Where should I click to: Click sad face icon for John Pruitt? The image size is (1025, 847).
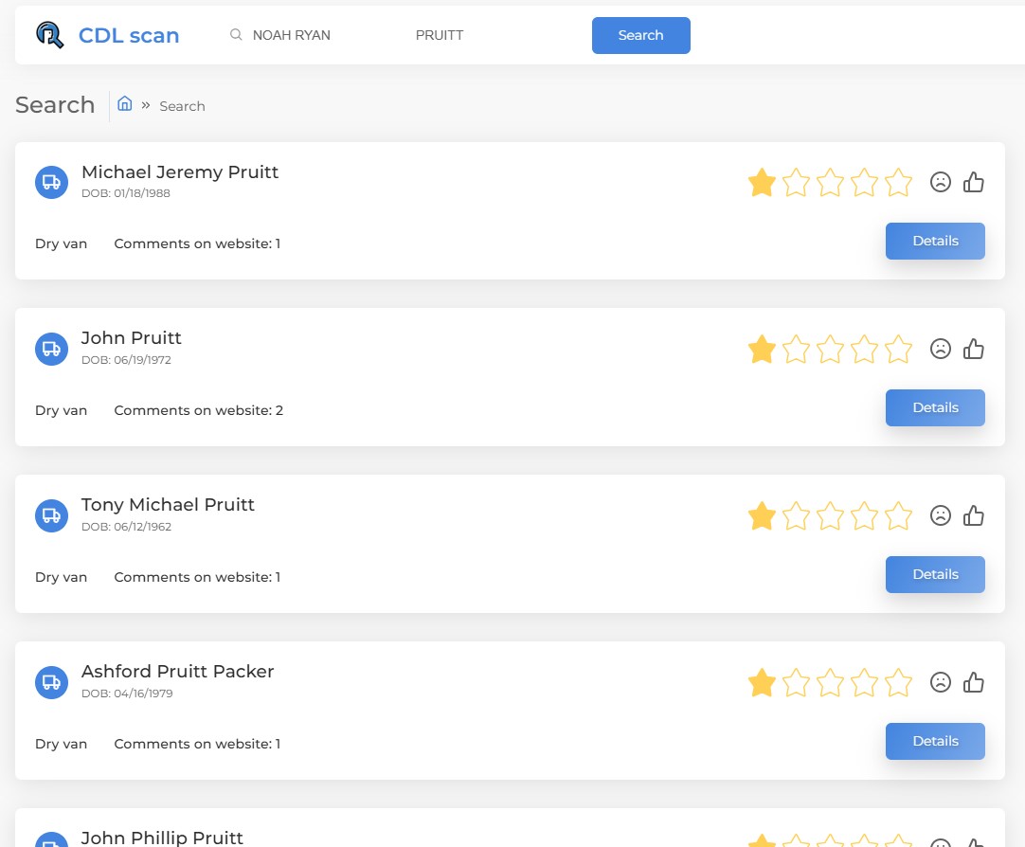click(940, 349)
